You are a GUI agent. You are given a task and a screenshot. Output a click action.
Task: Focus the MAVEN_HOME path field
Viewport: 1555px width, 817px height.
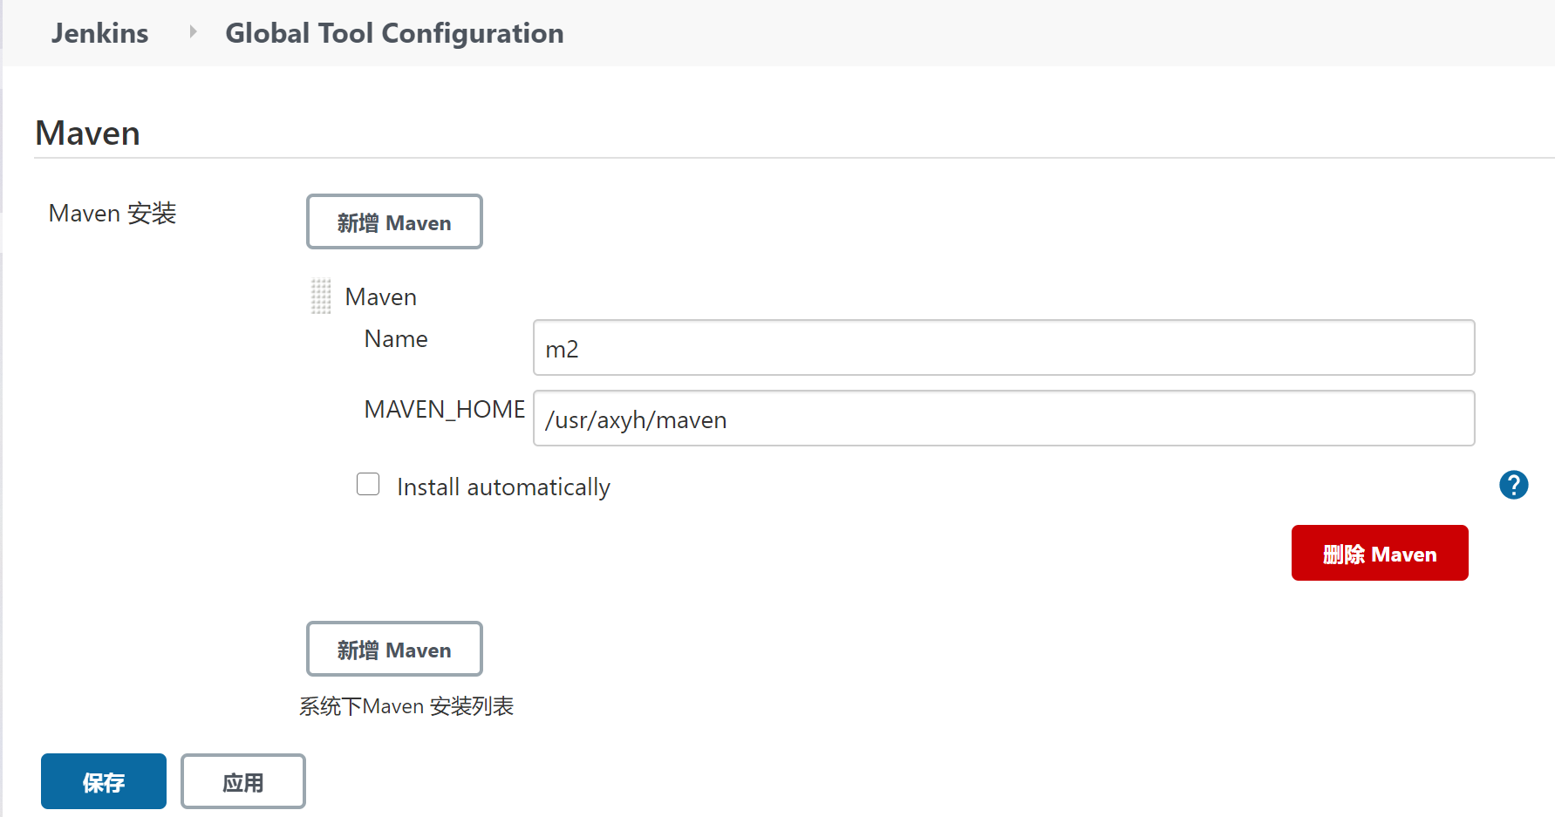pos(1004,419)
